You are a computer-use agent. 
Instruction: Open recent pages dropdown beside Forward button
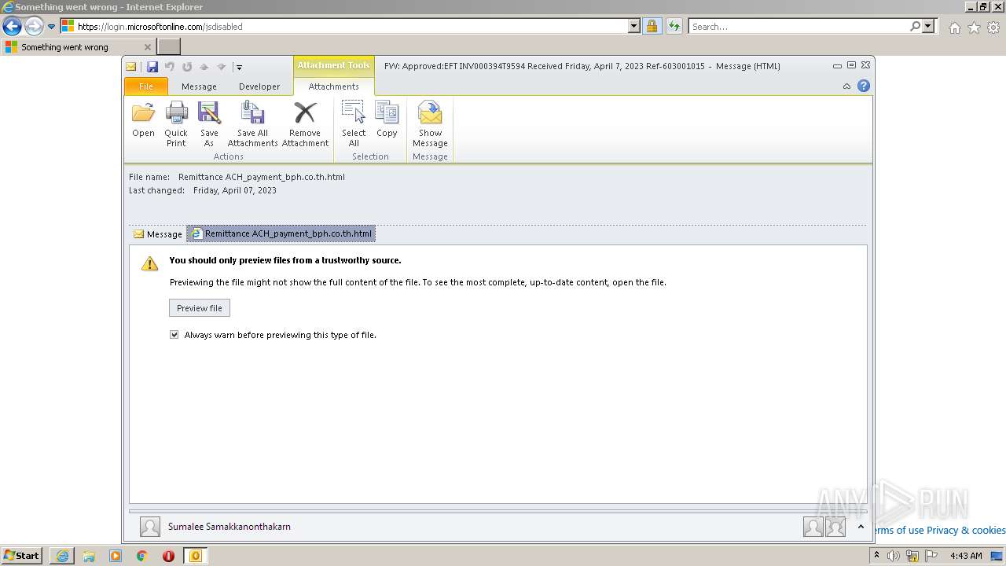pyautogui.click(x=52, y=26)
